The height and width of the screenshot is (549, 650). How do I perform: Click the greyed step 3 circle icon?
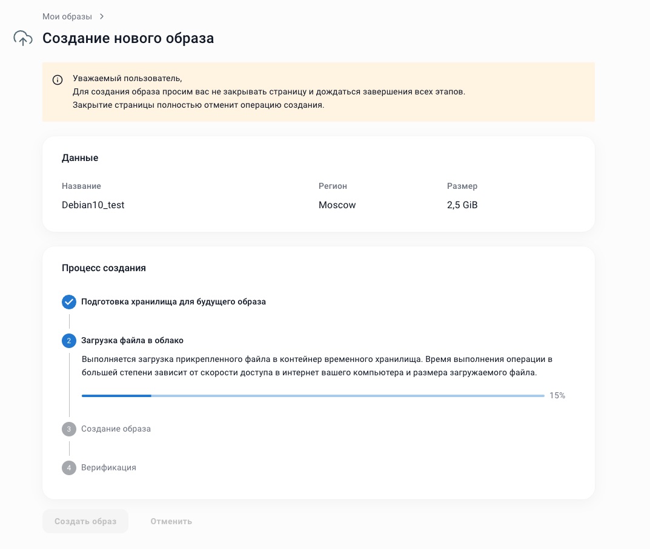69,429
